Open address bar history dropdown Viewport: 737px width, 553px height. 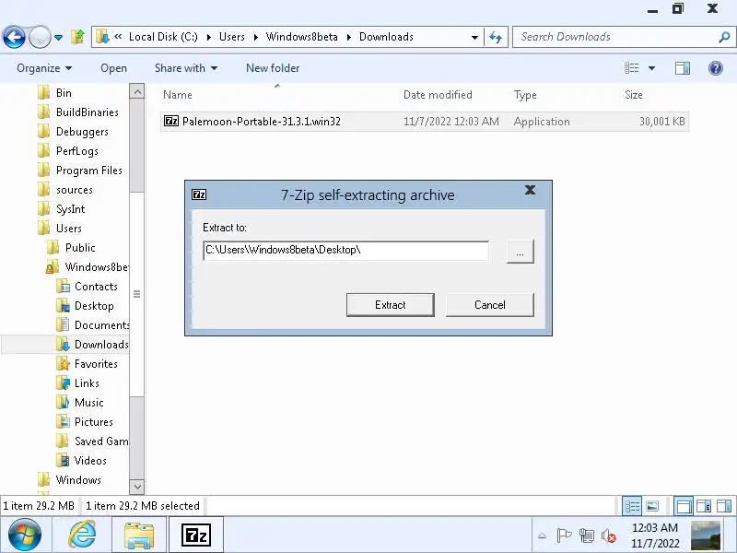point(474,37)
